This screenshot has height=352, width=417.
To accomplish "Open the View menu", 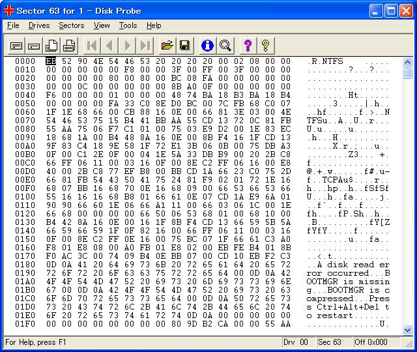I will [102, 25].
